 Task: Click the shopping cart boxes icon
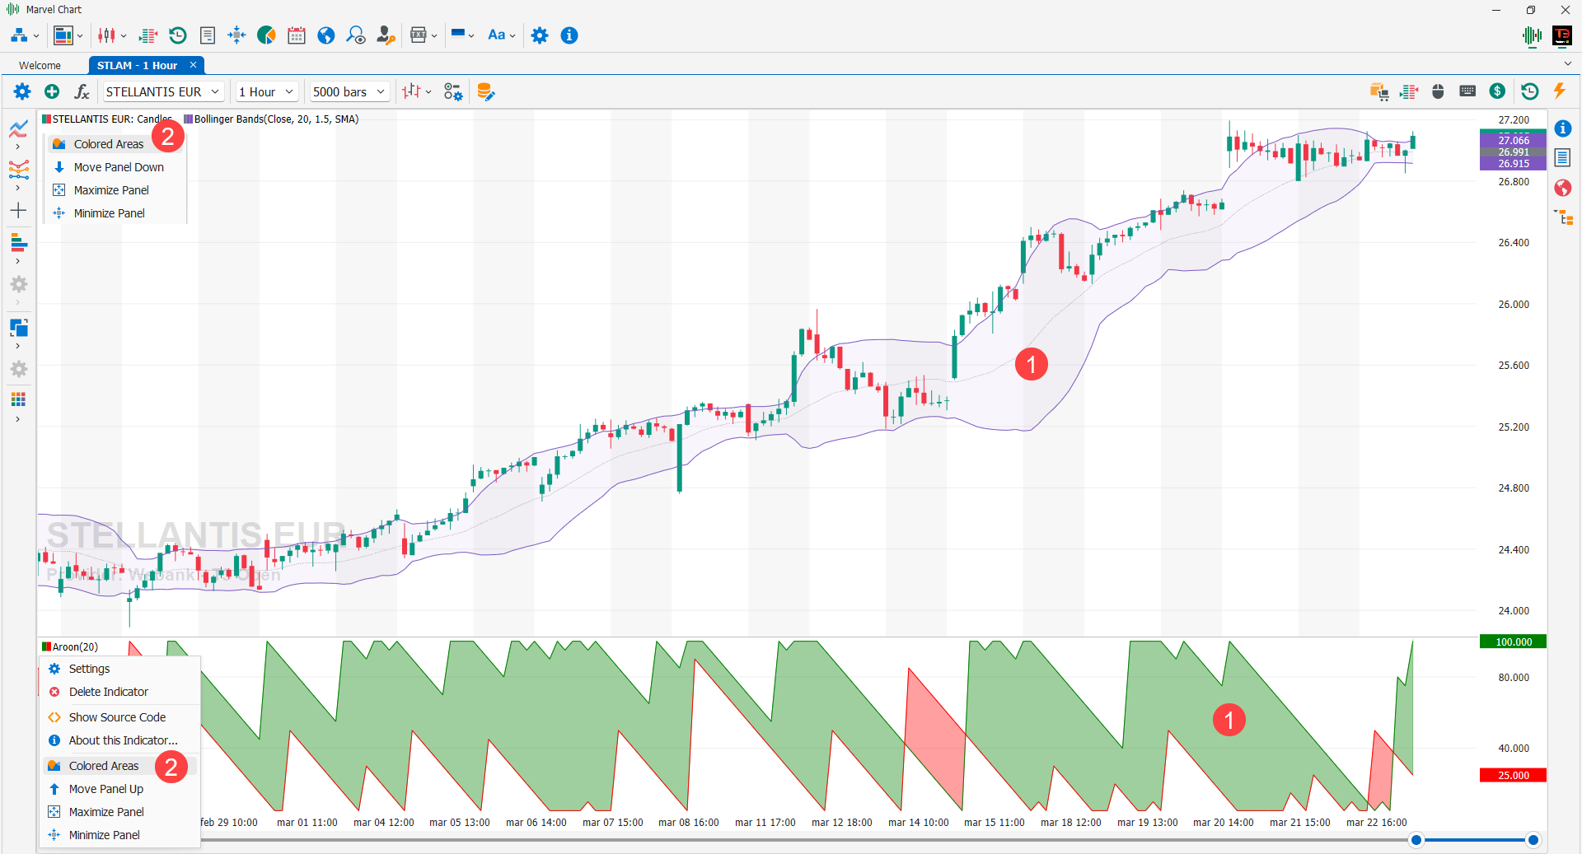tap(1379, 91)
